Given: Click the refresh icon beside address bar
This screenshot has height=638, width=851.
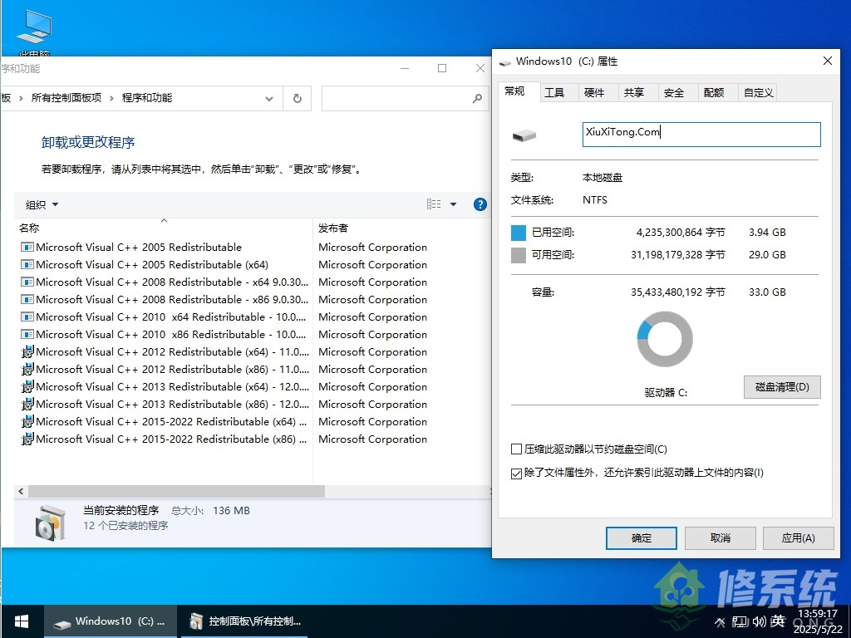Looking at the screenshot, I should click(x=298, y=98).
